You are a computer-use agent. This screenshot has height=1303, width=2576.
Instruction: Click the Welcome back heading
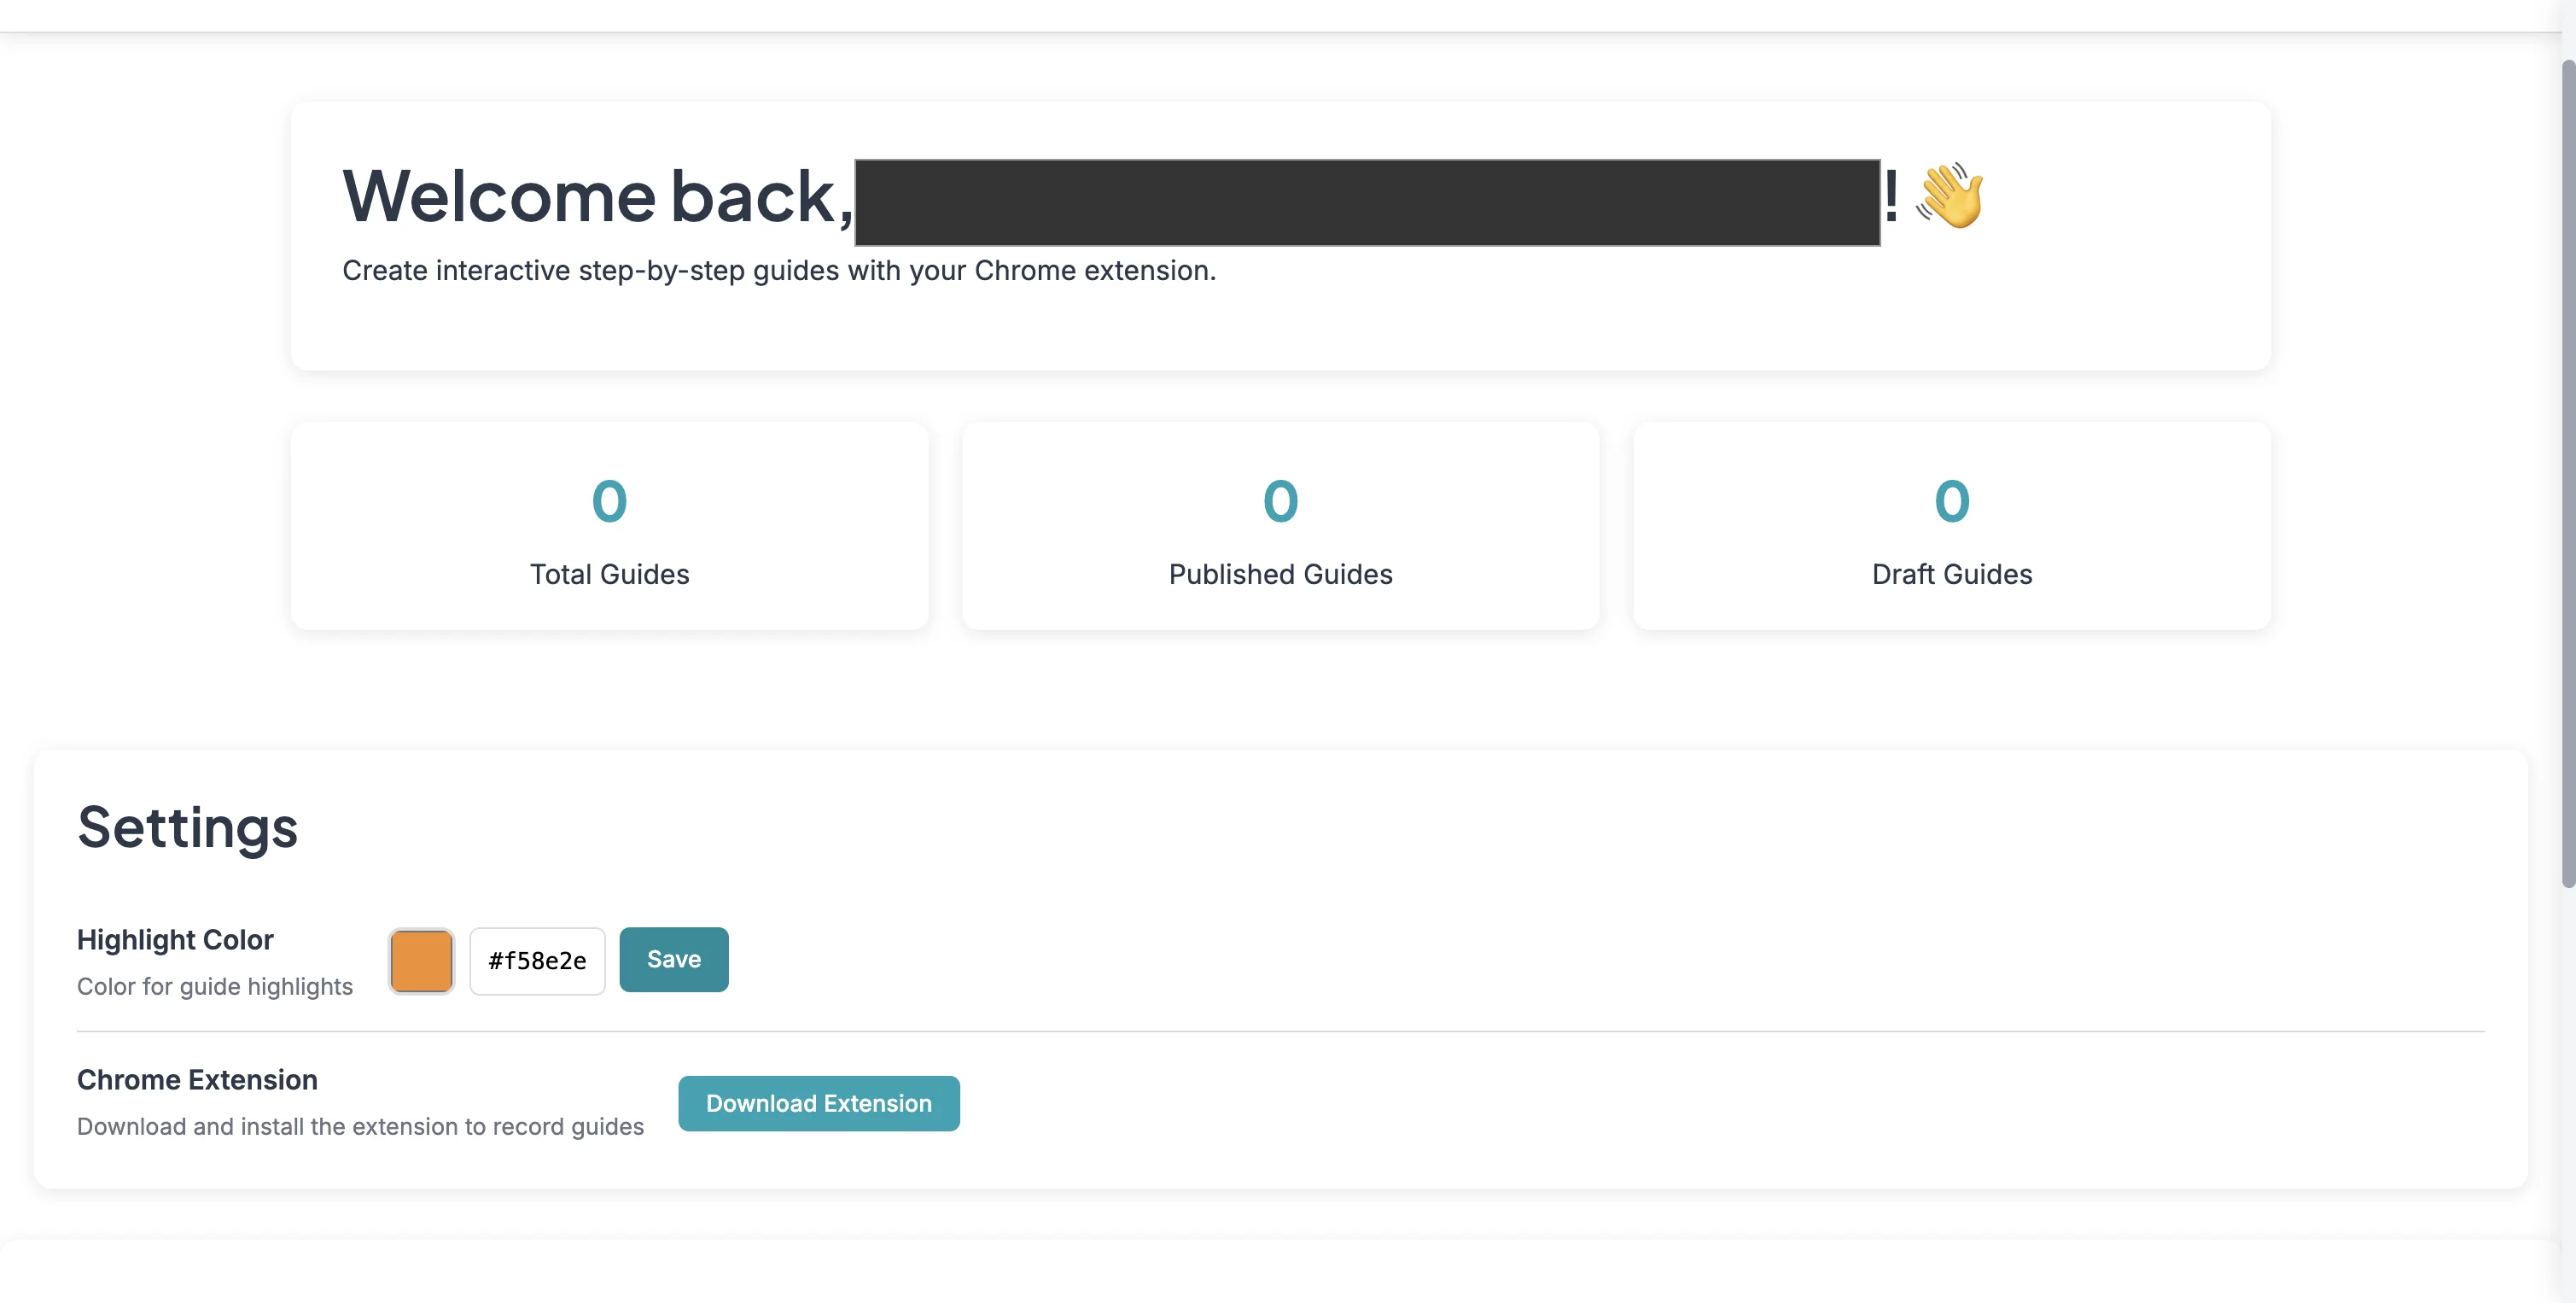[x=593, y=197]
